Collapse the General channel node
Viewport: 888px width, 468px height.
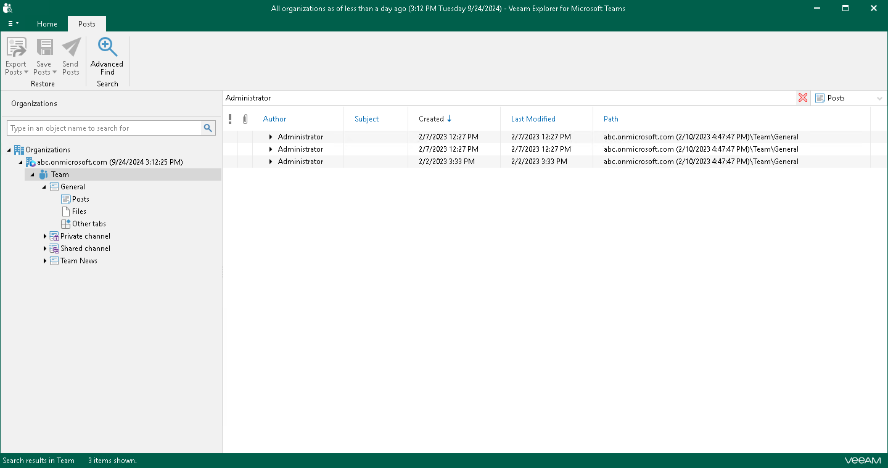(x=44, y=187)
